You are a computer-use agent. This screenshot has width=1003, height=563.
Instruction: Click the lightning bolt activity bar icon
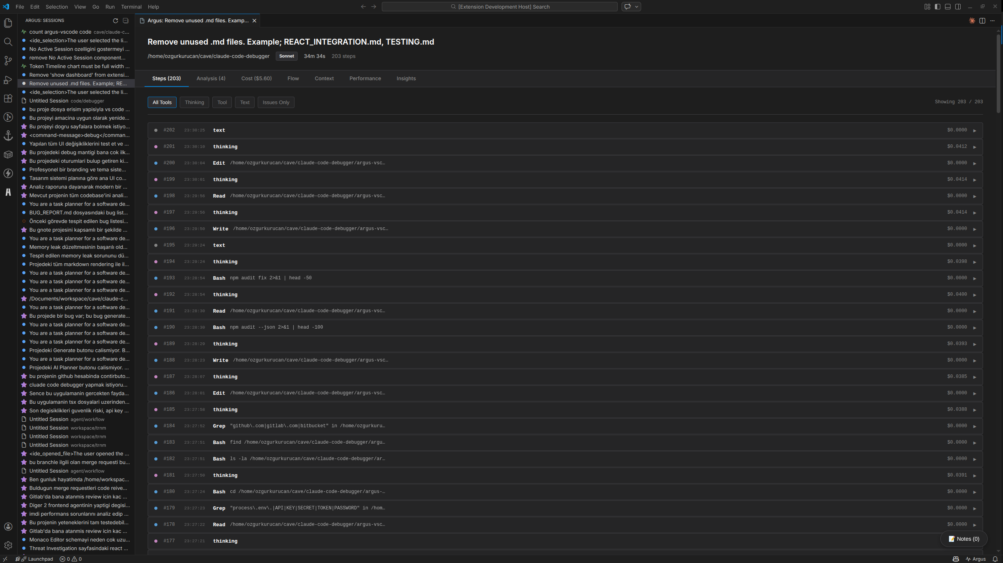[x=8, y=173]
